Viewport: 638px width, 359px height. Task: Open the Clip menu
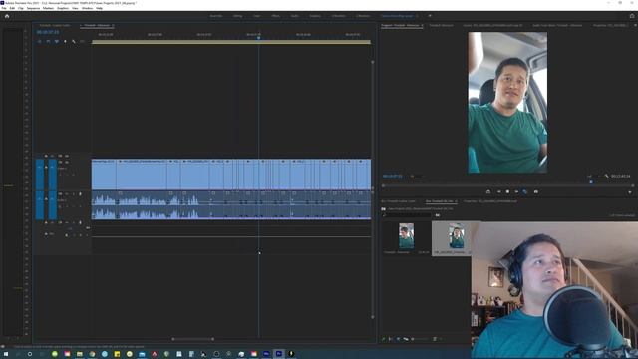tap(20, 8)
